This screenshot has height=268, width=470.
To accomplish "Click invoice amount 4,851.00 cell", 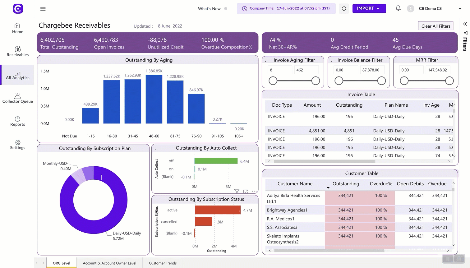I will point(317,131).
